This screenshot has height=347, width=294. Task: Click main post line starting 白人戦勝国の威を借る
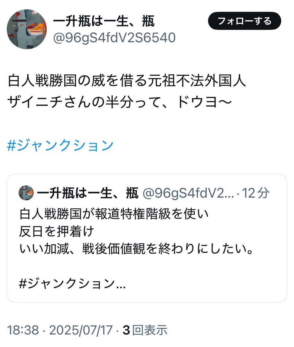point(127,81)
